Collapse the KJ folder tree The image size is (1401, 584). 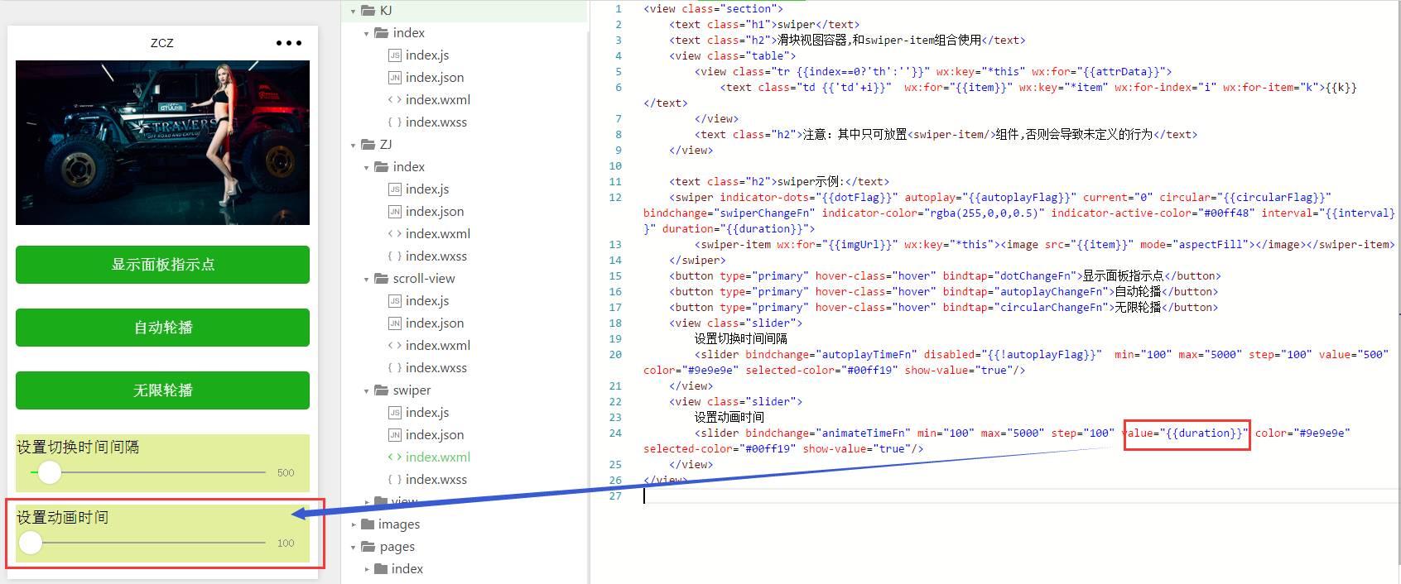tap(354, 12)
